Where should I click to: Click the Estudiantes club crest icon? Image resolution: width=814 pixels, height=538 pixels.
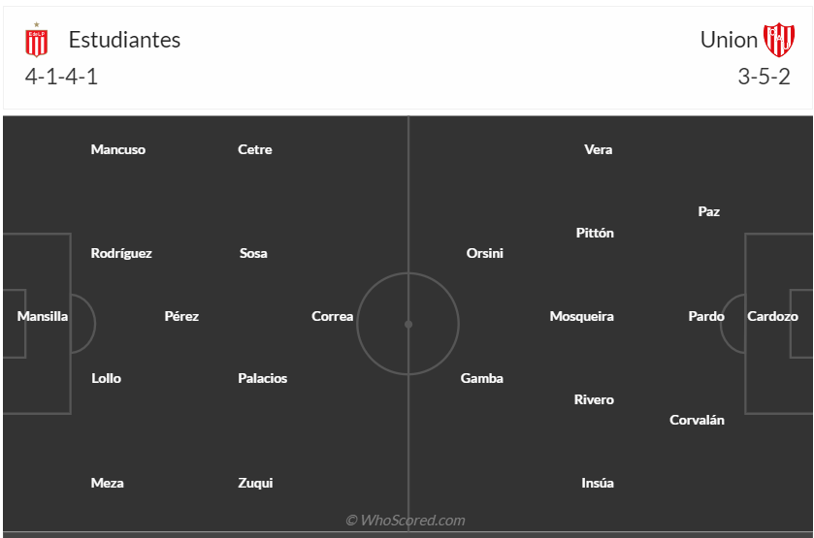pyautogui.click(x=37, y=40)
